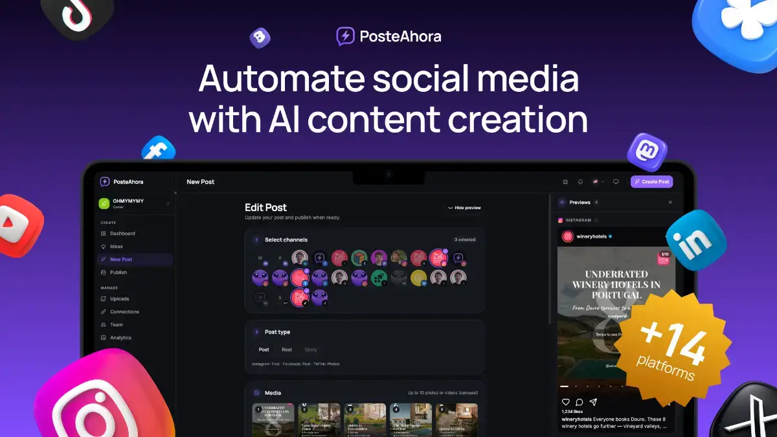Click the Instagram logo above the preview

(x=560, y=220)
